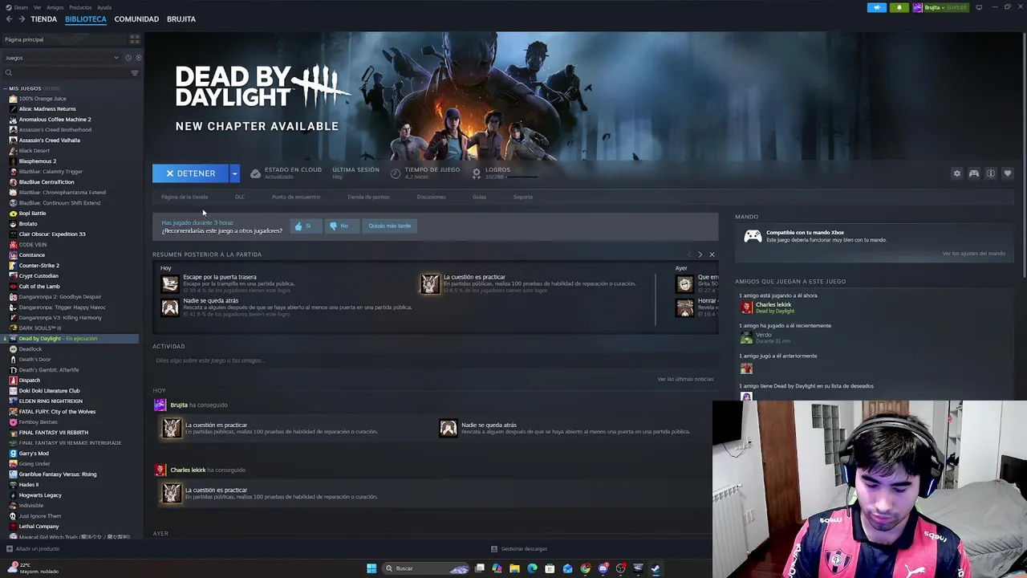Switch library to grid collections view
This screenshot has height=578, width=1027.
tap(134, 39)
